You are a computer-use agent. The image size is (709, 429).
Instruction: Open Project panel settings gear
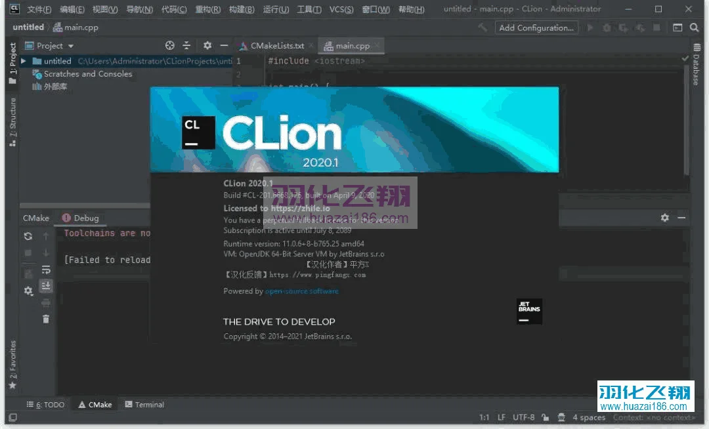[x=207, y=45]
